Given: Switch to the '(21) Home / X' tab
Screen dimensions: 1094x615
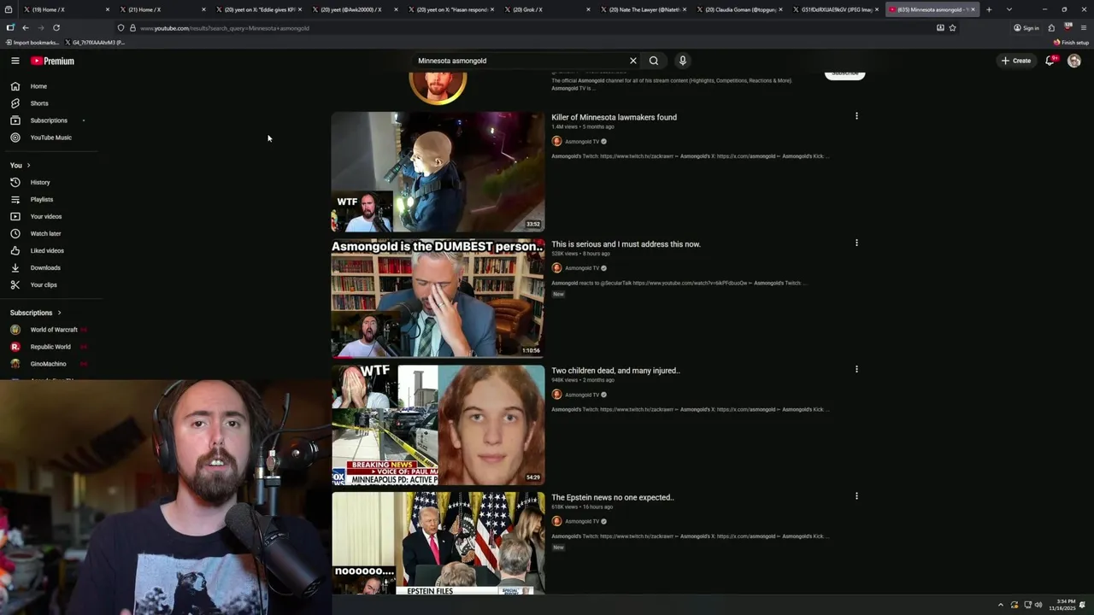Looking at the screenshot, I should click(162, 9).
